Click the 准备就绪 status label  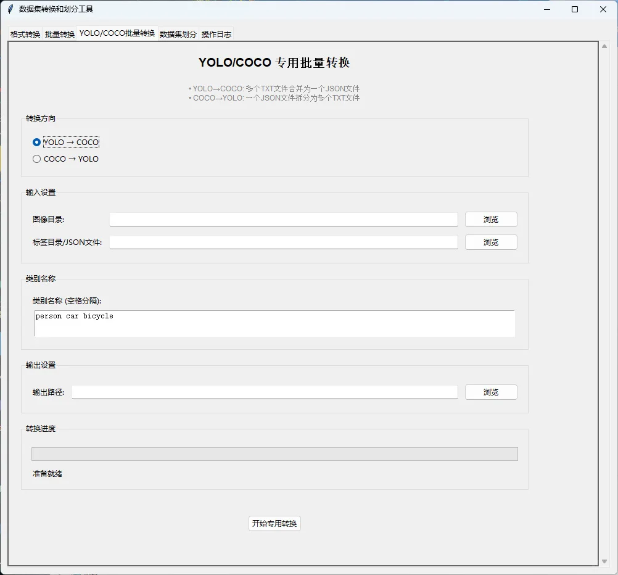point(47,474)
